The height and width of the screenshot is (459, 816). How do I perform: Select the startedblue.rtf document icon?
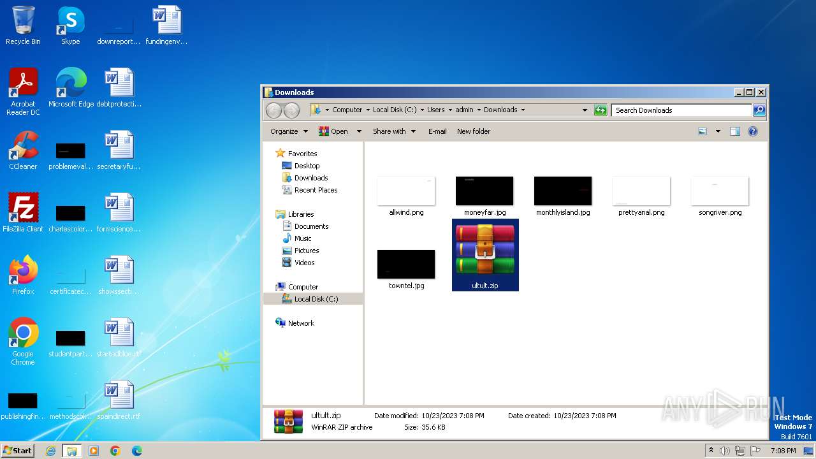pos(119,337)
